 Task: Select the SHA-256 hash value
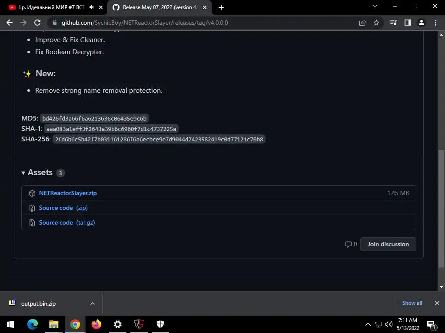pos(159,139)
